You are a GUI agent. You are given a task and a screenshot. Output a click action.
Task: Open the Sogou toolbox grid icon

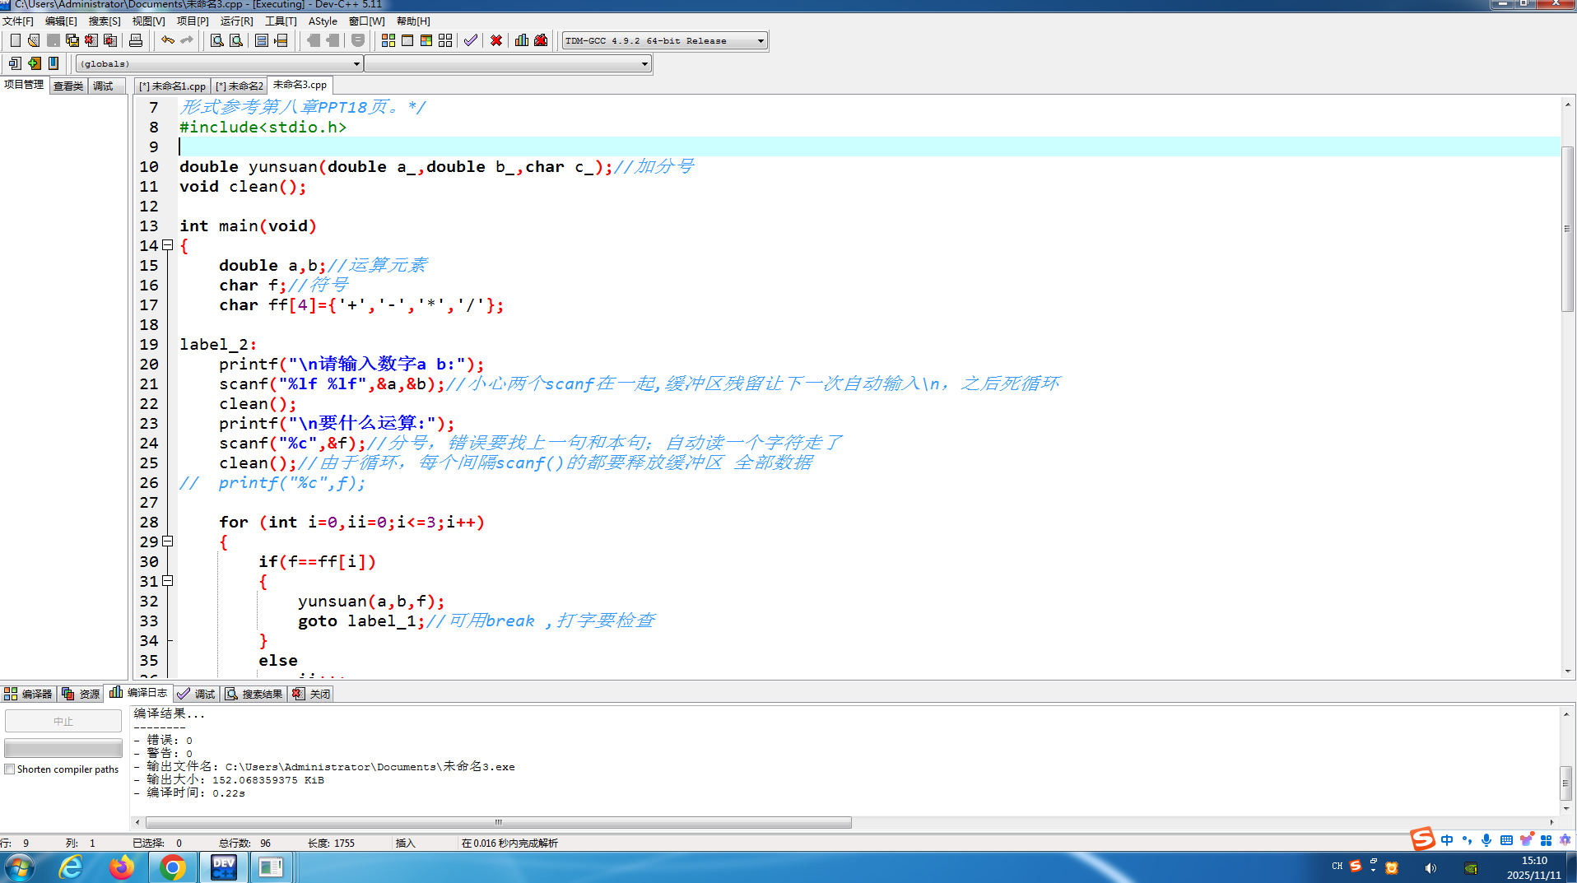point(1546,840)
